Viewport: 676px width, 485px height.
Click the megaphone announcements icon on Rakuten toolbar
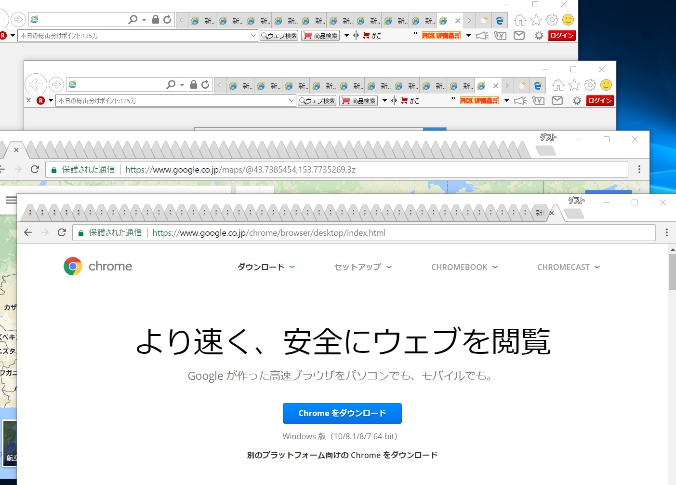pyautogui.click(x=482, y=35)
